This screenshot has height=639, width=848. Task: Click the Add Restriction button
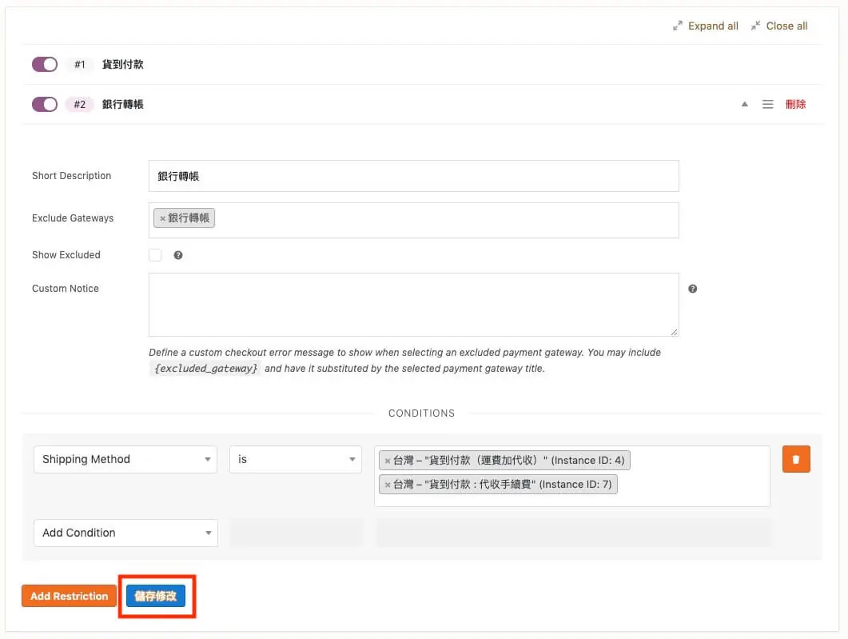point(70,596)
